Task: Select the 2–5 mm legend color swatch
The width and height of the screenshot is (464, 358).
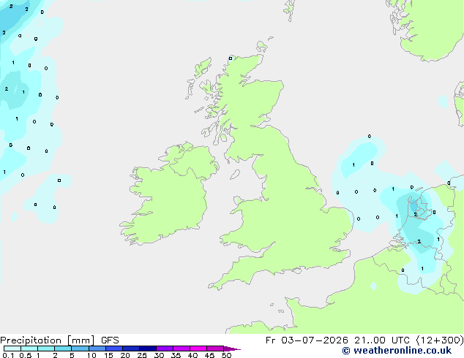Action: click(63, 349)
